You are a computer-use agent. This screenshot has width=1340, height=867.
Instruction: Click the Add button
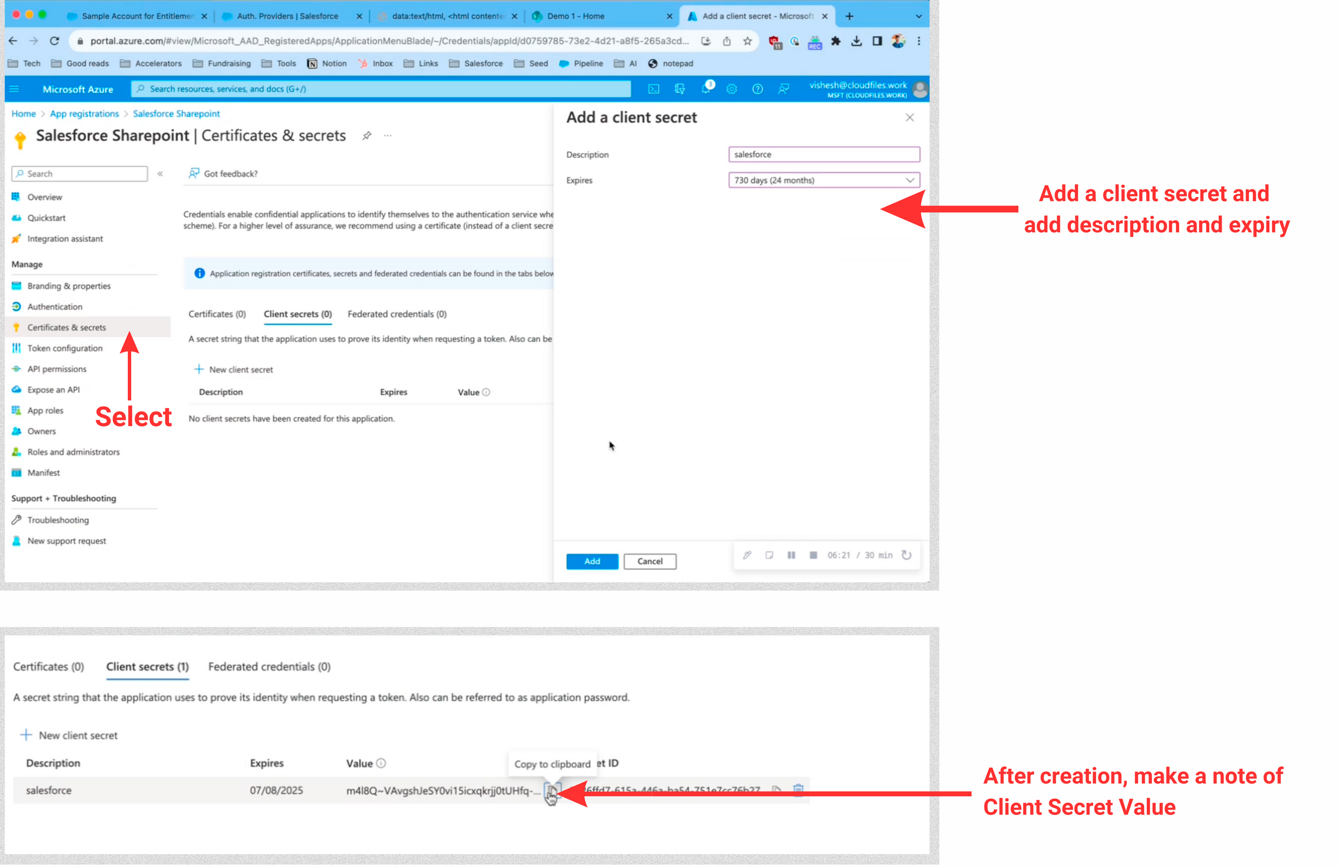click(592, 561)
